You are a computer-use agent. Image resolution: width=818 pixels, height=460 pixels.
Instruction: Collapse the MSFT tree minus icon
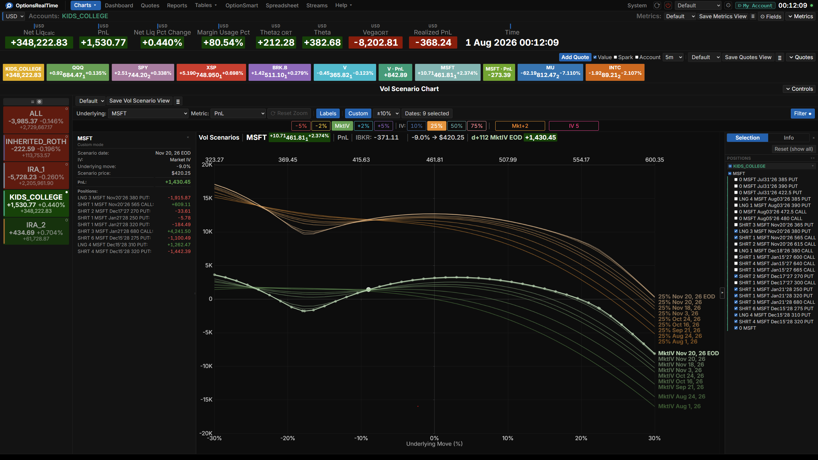click(730, 173)
